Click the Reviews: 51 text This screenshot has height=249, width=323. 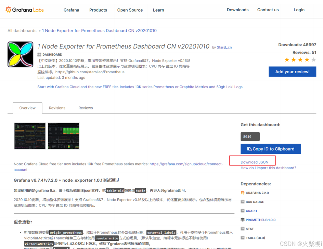[x=304, y=53]
